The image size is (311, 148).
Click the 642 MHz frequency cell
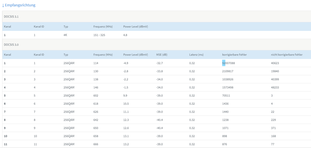tap(96, 120)
